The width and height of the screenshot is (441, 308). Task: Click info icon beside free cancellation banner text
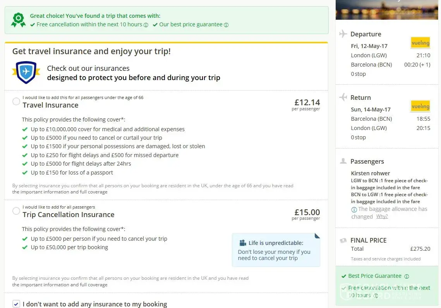coord(146,25)
